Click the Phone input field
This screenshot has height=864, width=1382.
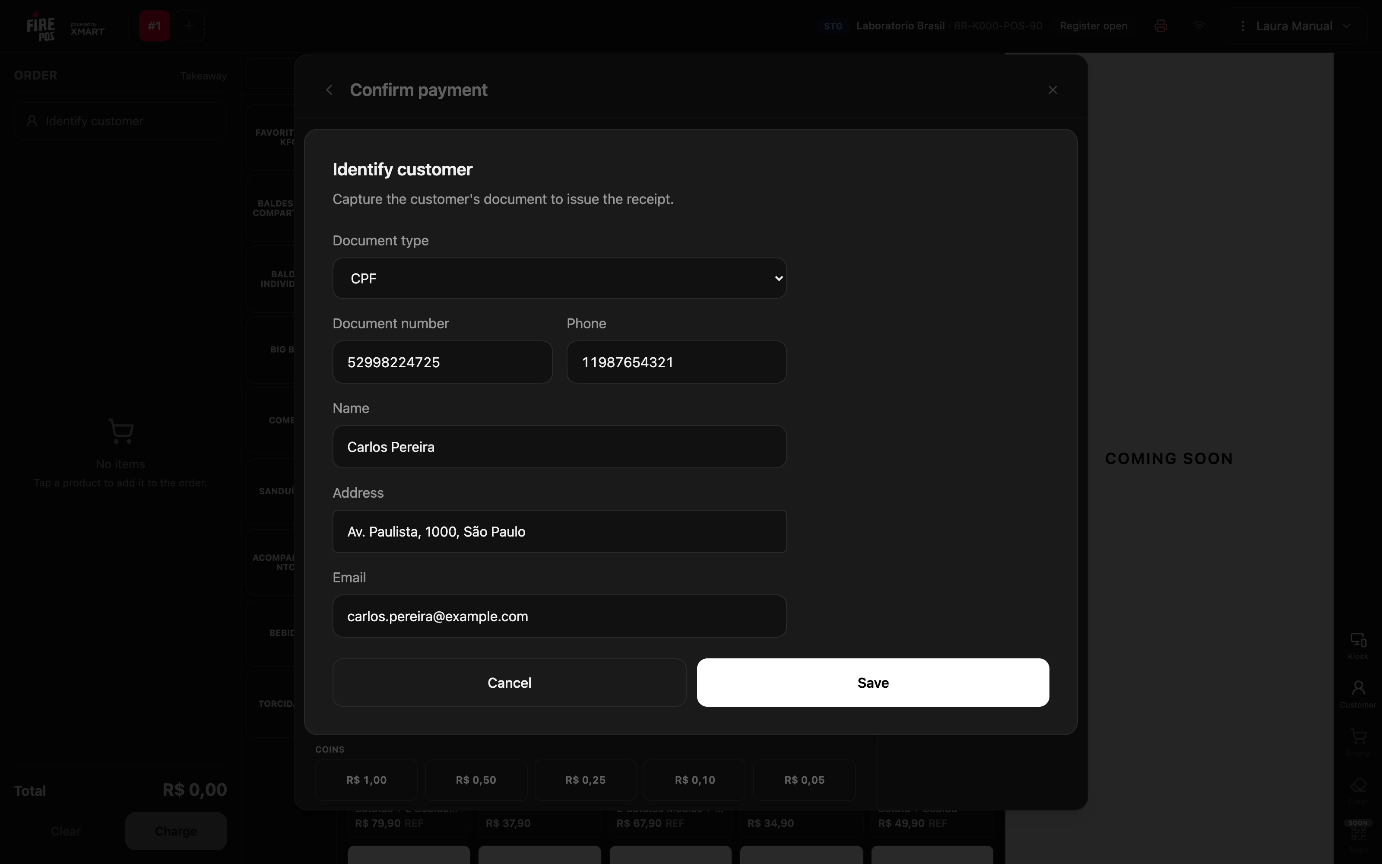pos(676,362)
